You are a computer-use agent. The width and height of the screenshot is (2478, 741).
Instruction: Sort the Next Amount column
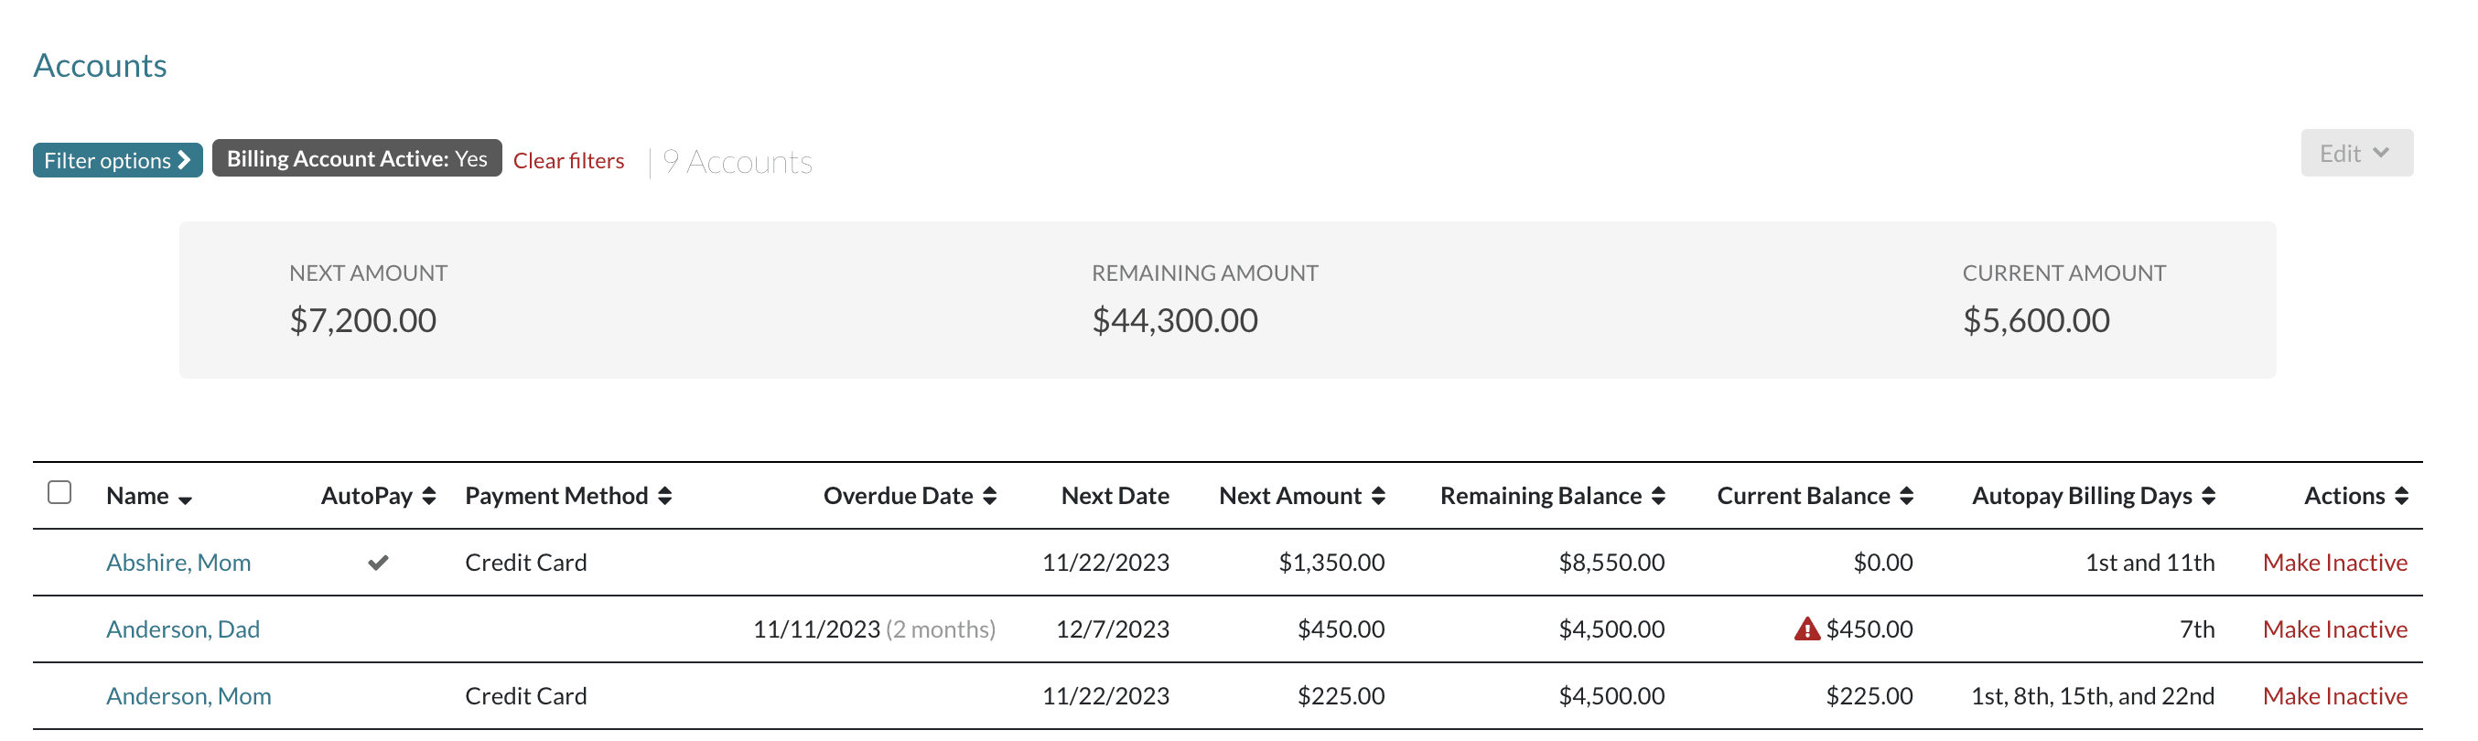[x=1379, y=495]
